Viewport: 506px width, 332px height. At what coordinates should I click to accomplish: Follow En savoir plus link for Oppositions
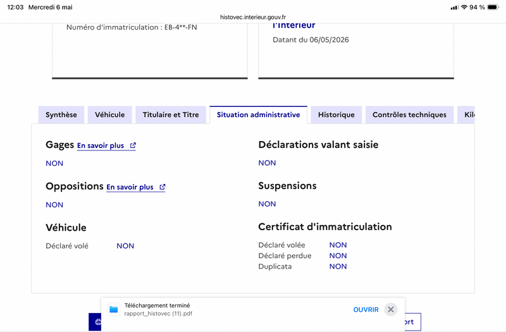point(130,187)
